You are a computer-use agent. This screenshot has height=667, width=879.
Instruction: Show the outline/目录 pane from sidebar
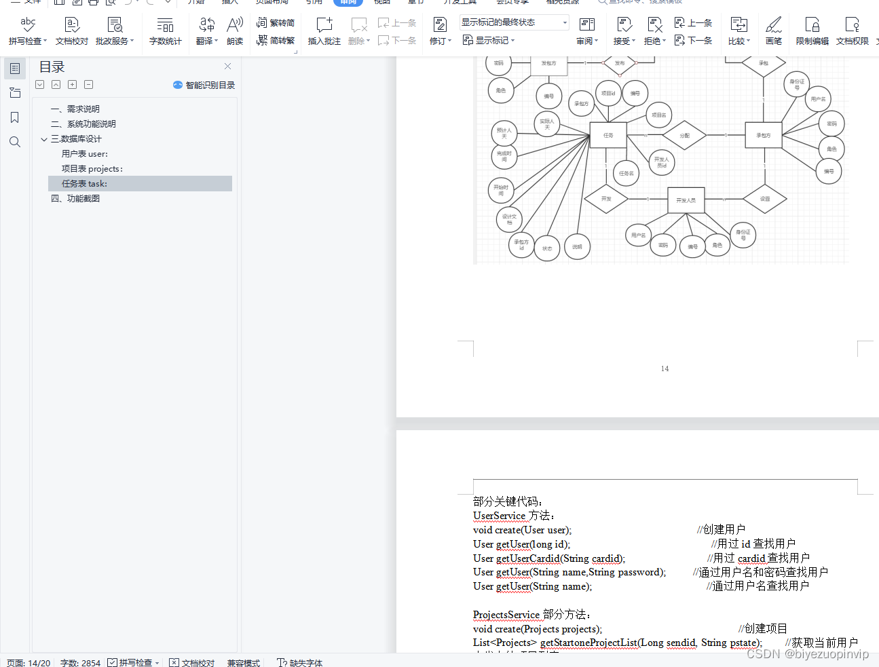point(15,69)
